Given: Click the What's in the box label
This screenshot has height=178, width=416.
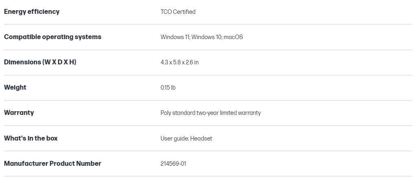Looking at the screenshot, I should click(31, 138).
